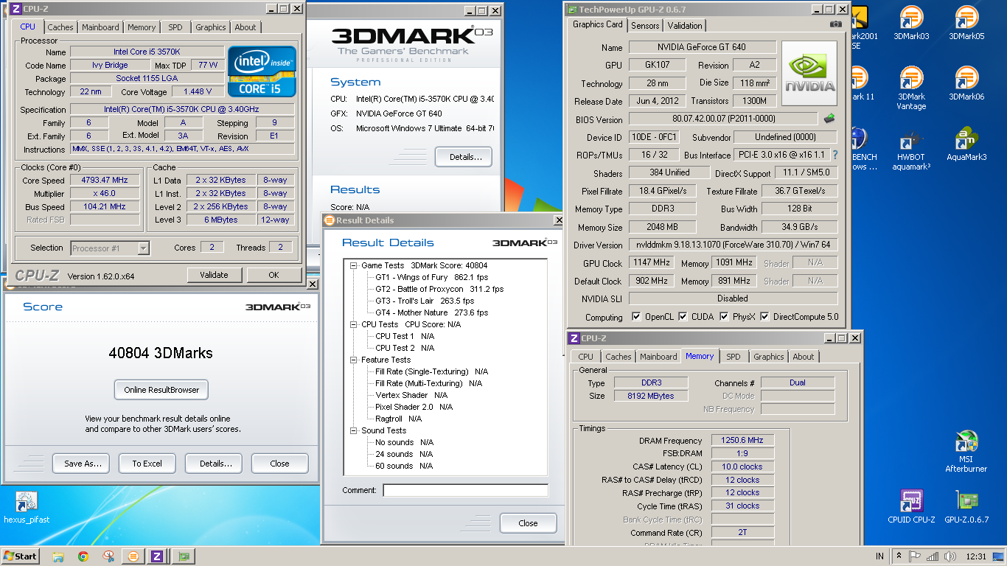Open Google Chrome from the taskbar
The image size is (1007, 566).
[x=83, y=556]
